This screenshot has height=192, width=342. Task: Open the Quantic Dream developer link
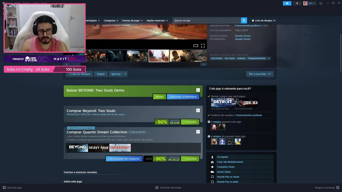[x=243, y=36]
